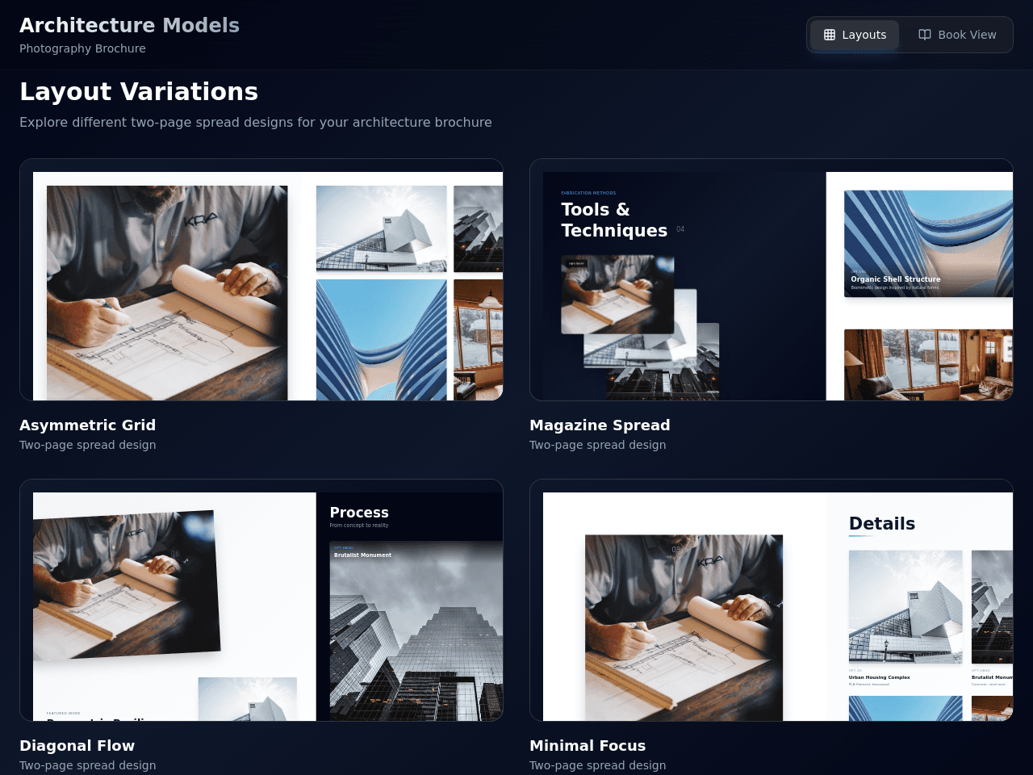The width and height of the screenshot is (1033, 775).
Task: Click the Architecture Models header title
Action: pos(129,25)
